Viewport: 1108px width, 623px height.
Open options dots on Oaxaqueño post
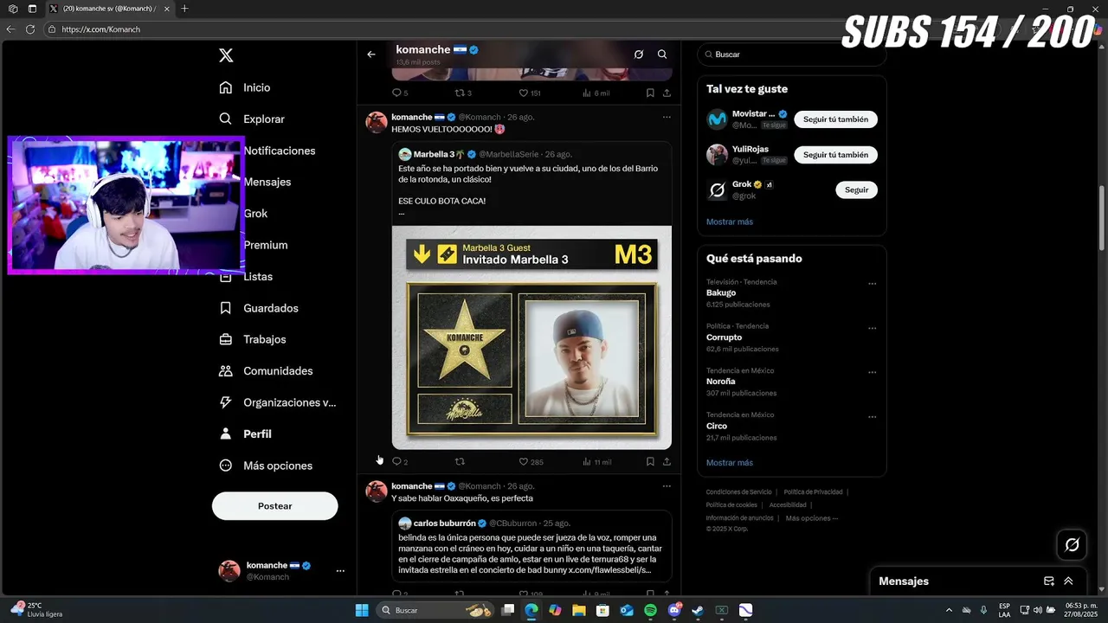[x=667, y=486]
